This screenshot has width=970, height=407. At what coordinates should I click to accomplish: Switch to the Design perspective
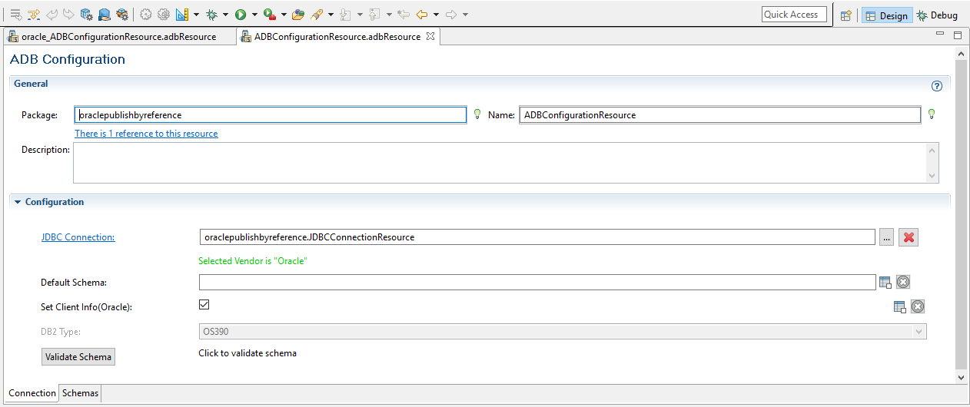point(886,15)
